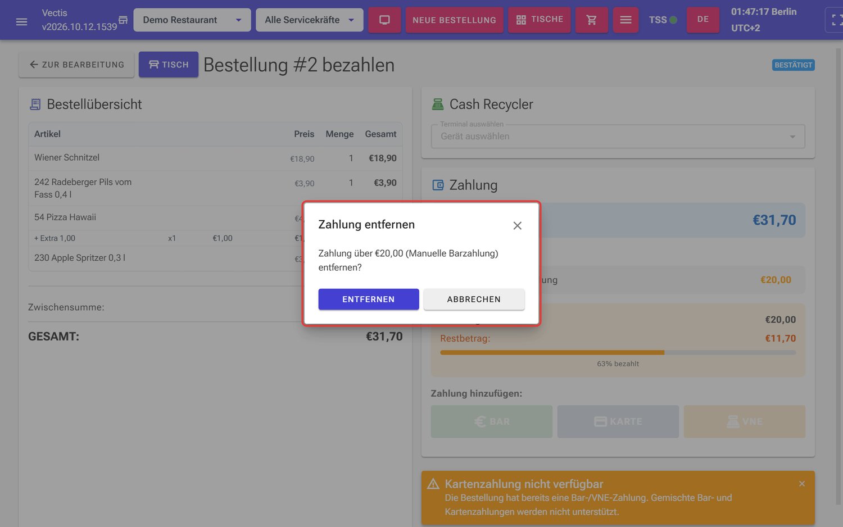Click the page vertical scrollbar
Viewport: 843px width, 527px height.
click(x=838, y=275)
